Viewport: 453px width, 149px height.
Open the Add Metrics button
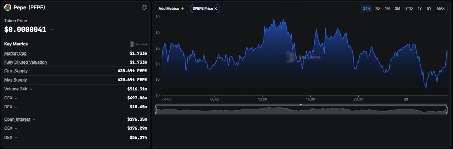[171, 9]
